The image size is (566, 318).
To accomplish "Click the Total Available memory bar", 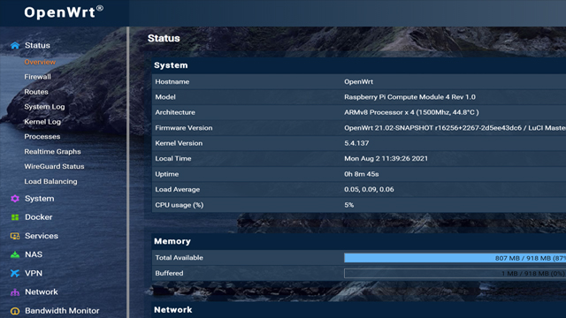I will coord(455,258).
